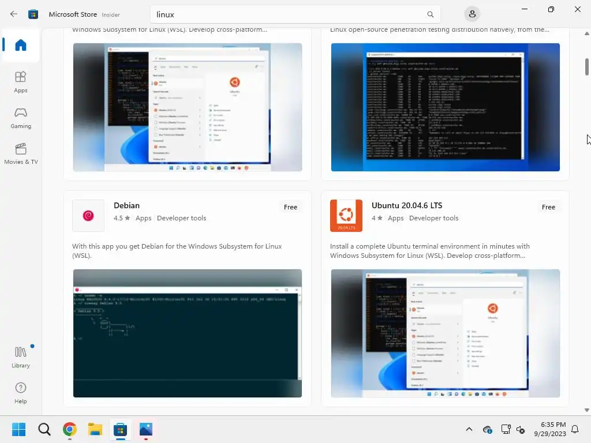Click the OneDrive tray icon
This screenshot has width=591, height=443.
[x=487, y=429]
